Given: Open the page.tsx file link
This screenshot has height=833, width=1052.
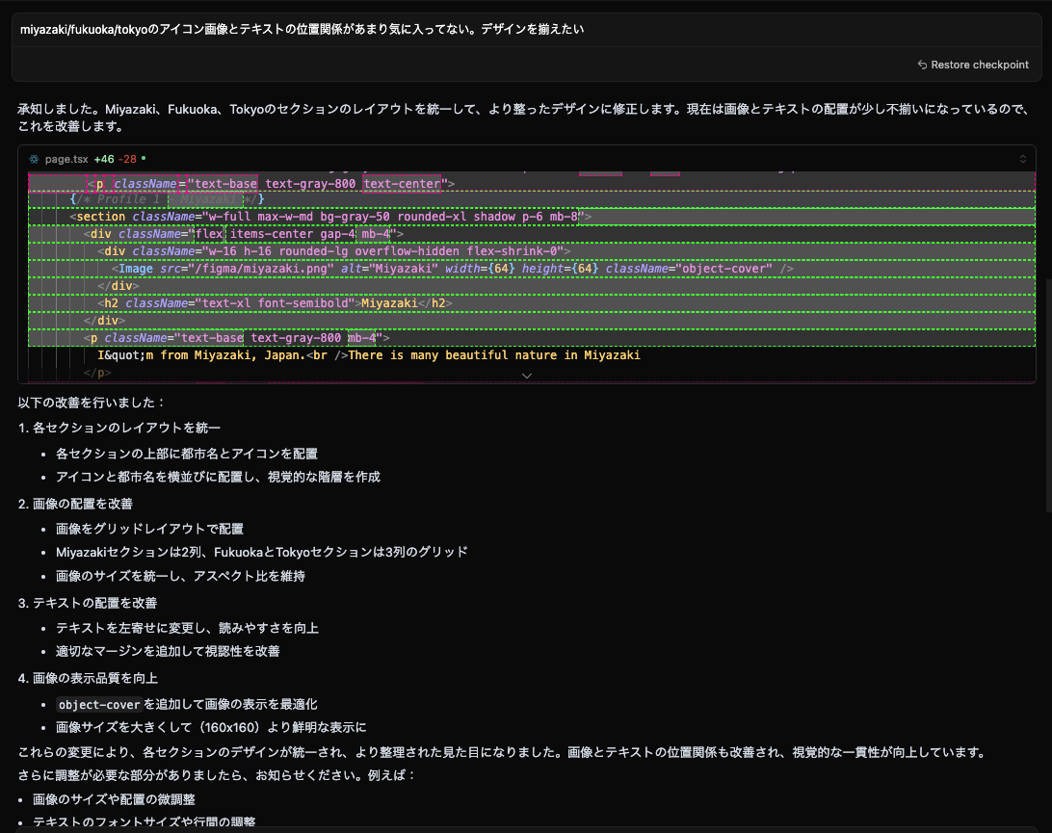Looking at the screenshot, I should pos(66,159).
